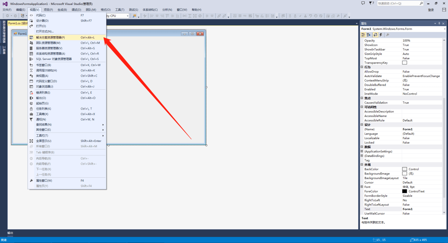
Task: Expand 其他窗口(E) submenu
Action: click(67, 130)
